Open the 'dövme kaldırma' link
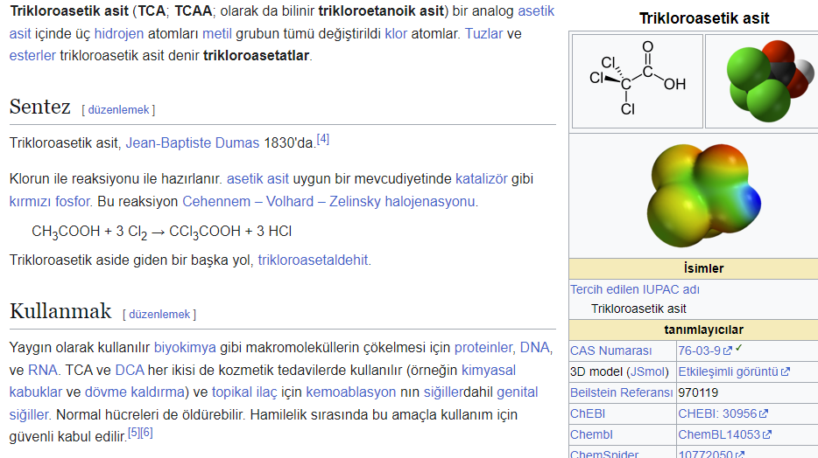The width and height of the screenshot is (818, 458). (x=135, y=392)
